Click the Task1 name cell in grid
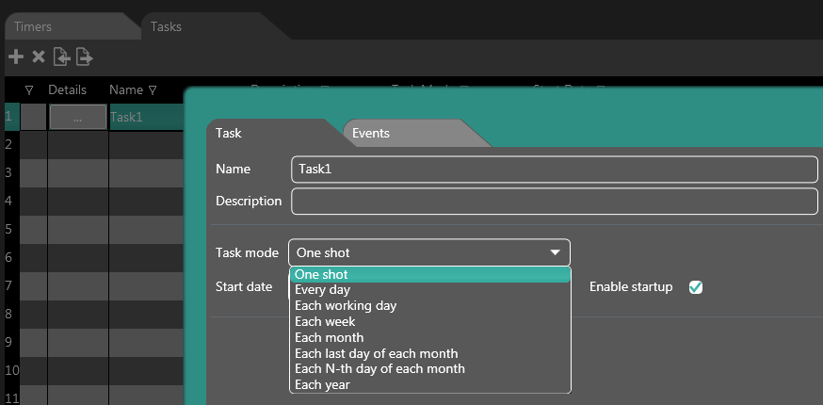Screen dimensions: 823x405 (x=147, y=117)
